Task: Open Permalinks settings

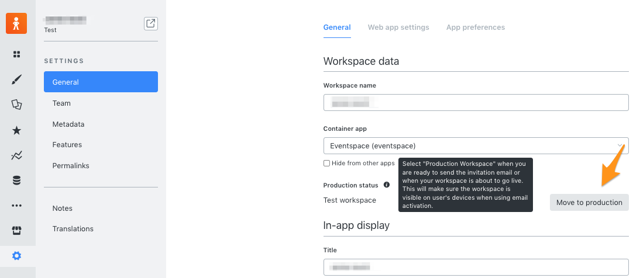Action: [x=71, y=166]
